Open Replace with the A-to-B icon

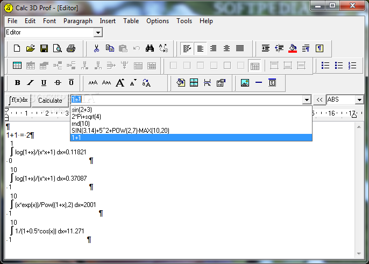pyautogui.click(x=164, y=48)
